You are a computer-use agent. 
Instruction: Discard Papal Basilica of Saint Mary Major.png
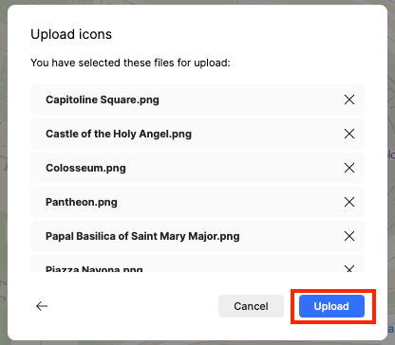[x=349, y=236]
